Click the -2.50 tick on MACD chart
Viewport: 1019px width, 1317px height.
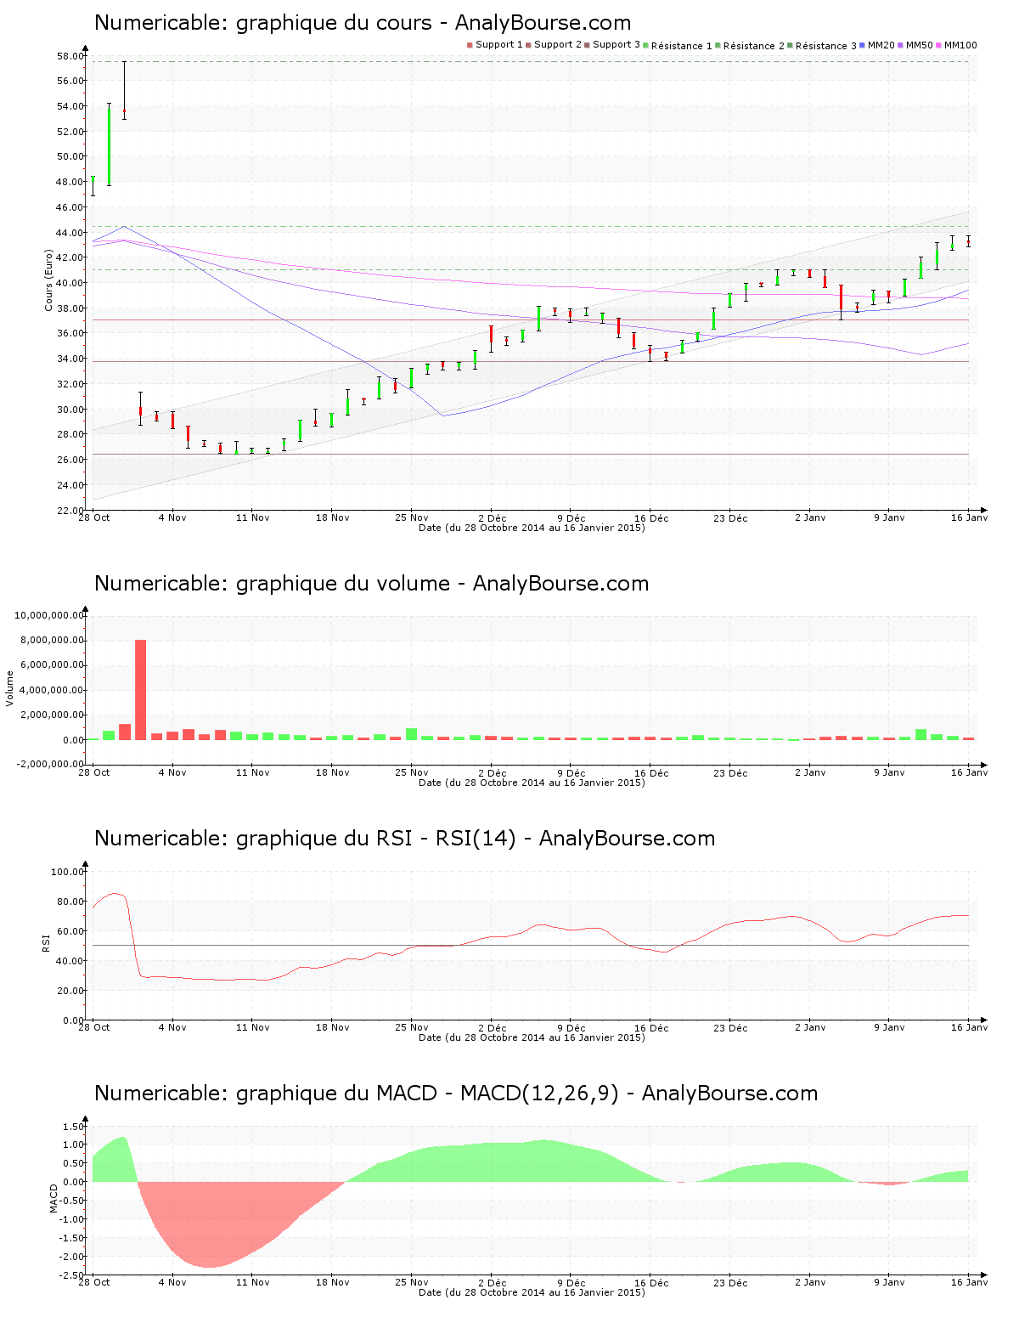(71, 1275)
